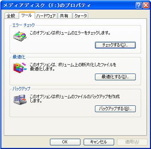Click the バックアップ group heading

[x=21, y=89]
